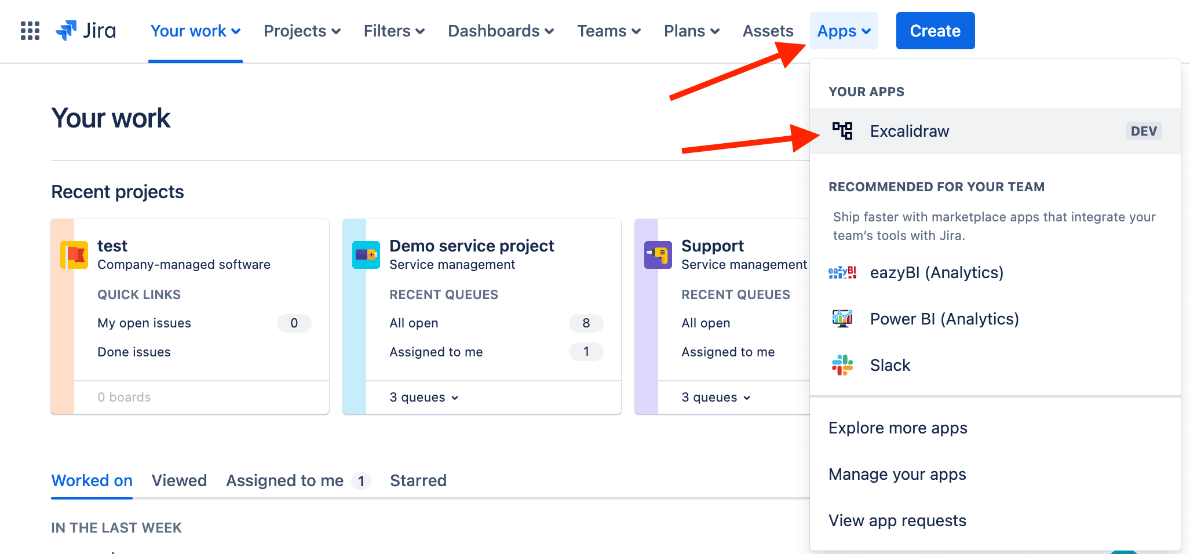Click Manage your apps
This screenshot has width=1190, height=554.
(897, 474)
